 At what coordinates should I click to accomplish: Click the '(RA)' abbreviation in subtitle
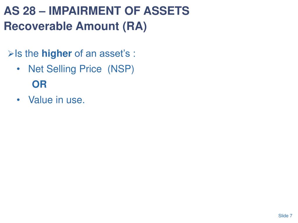pyautogui.click(x=135, y=26)
